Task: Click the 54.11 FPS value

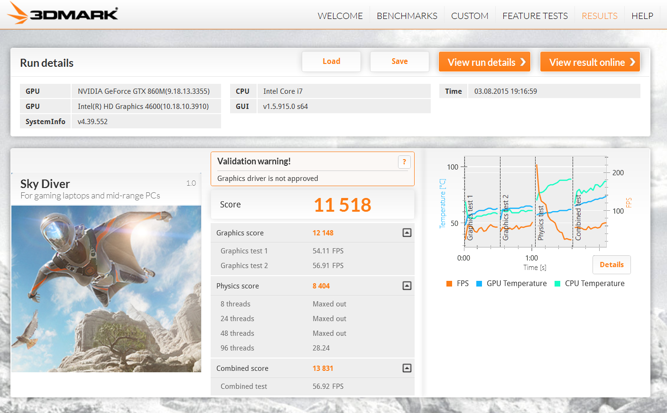Action: coord(328,251)
